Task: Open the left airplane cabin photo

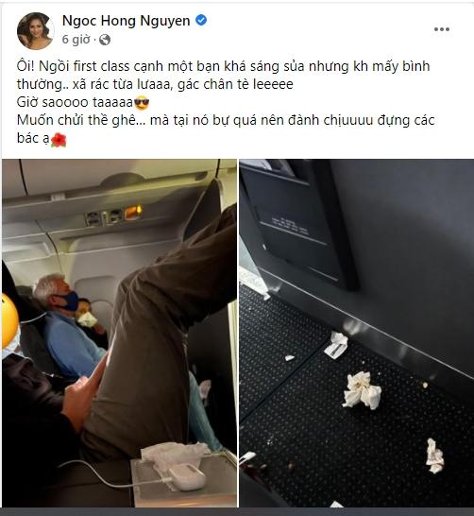Action: coord(119,333)
